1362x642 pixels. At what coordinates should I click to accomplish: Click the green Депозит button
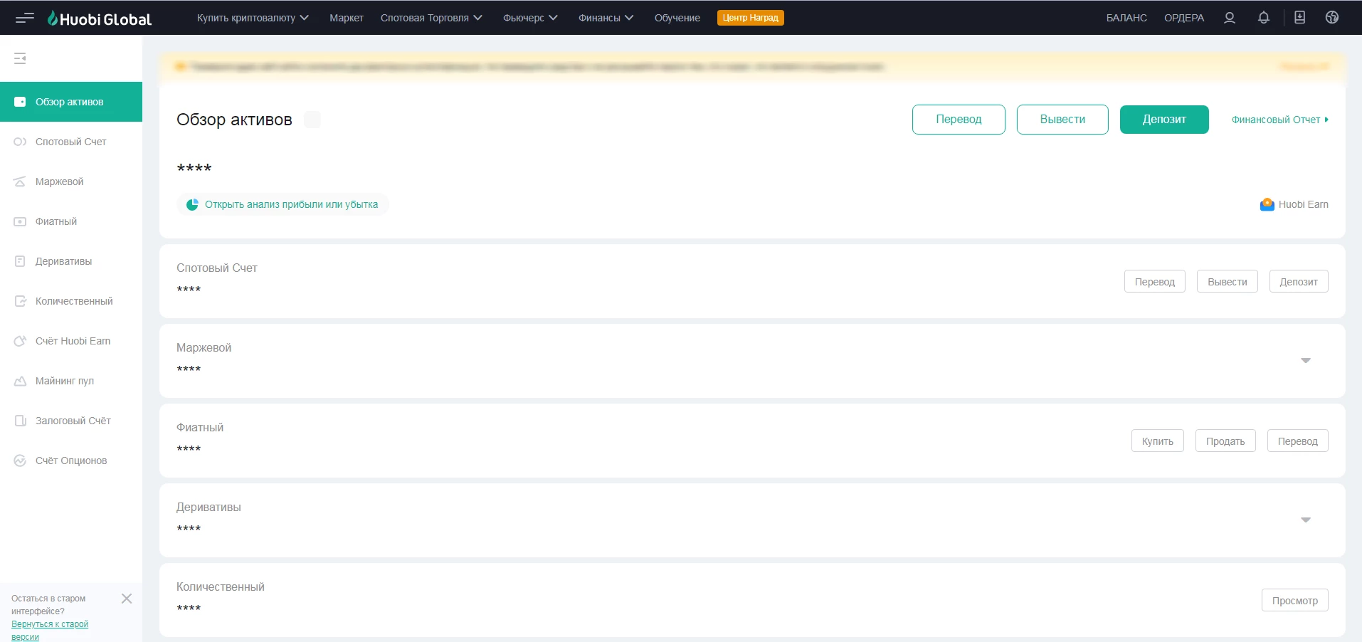[1164, 120]
